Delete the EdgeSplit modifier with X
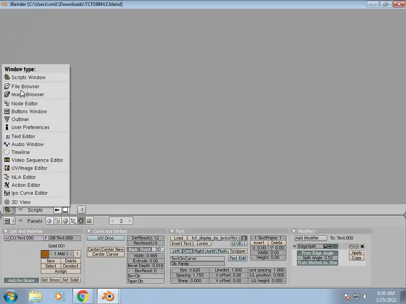 click(x=362, y=246)
